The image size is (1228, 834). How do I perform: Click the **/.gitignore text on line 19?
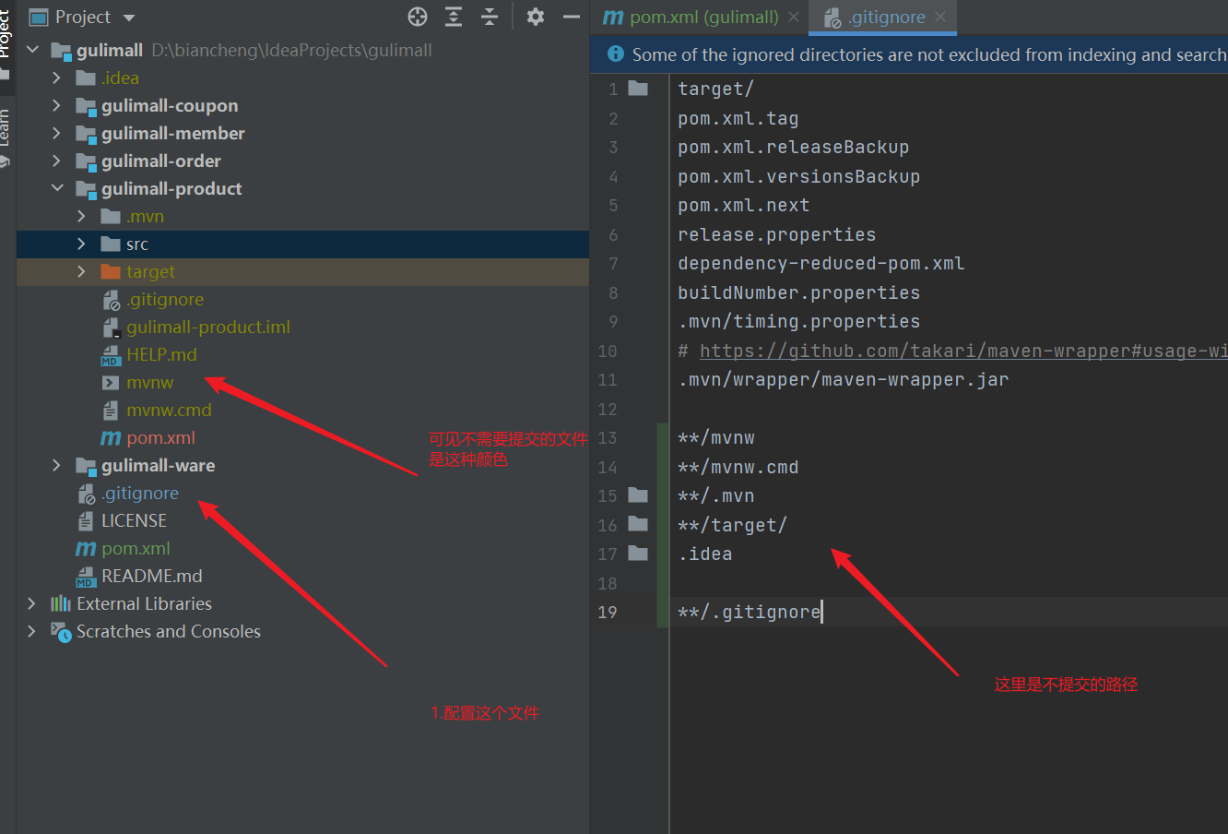coord(749,612)
